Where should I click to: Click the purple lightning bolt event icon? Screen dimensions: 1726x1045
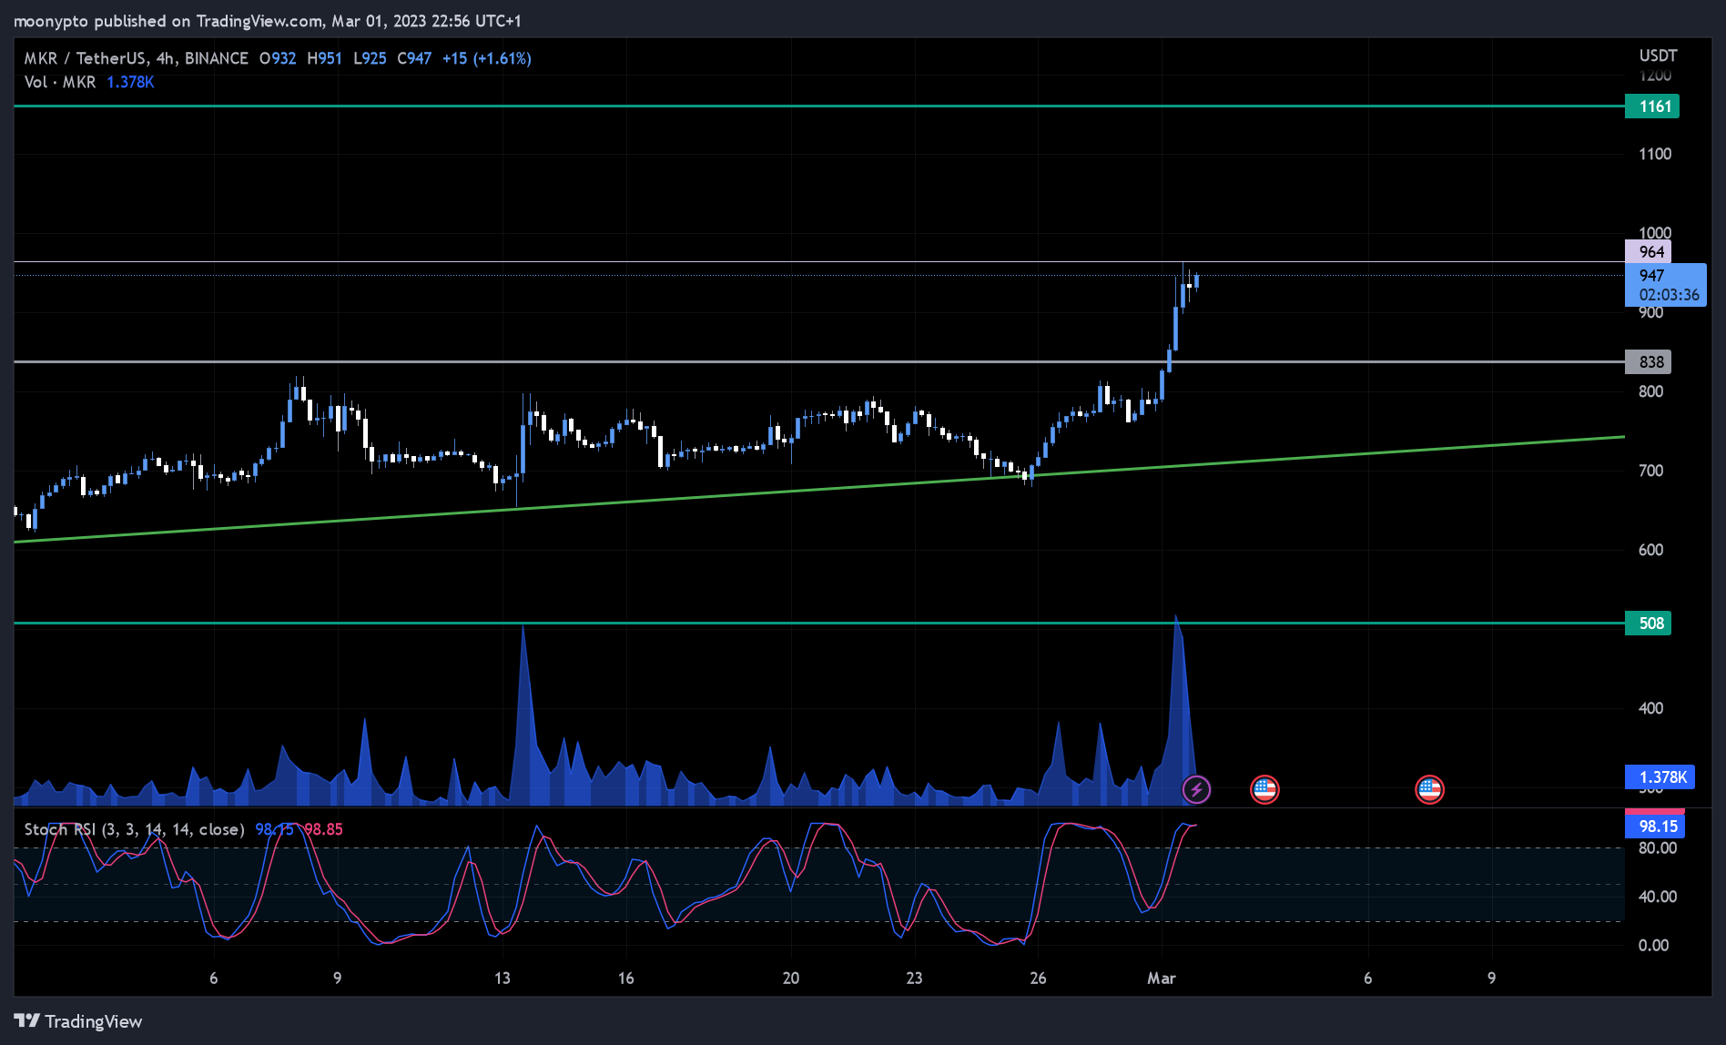point(1196,789)
